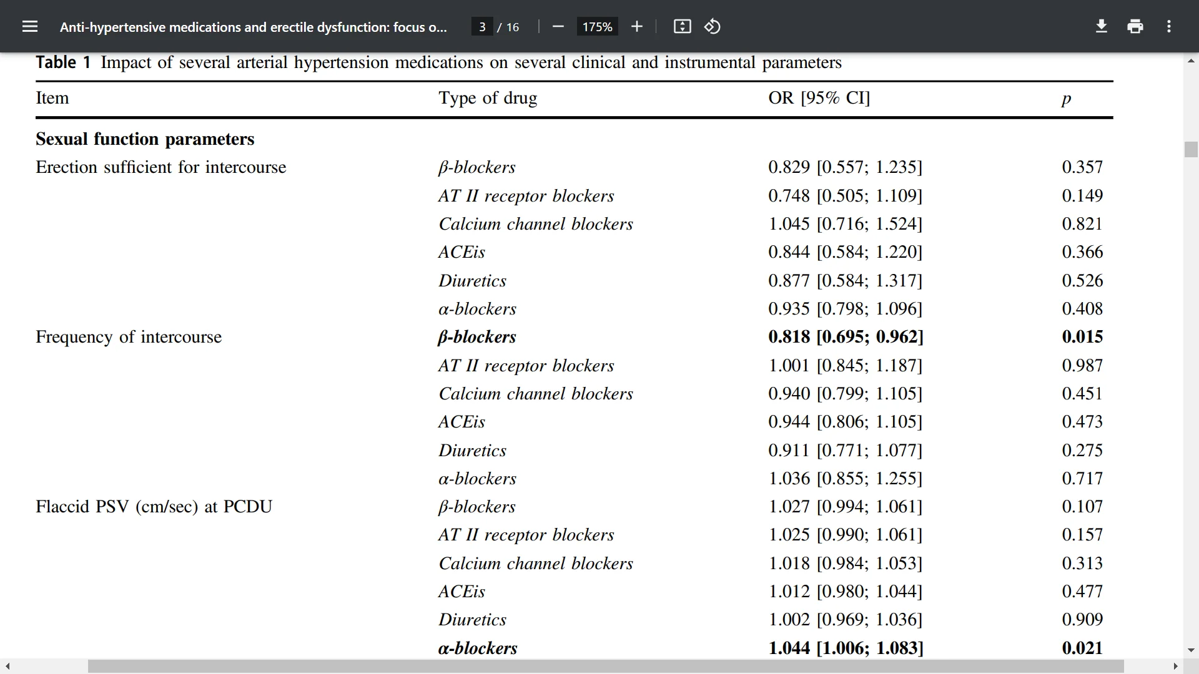Click the value 0.940 [0.799; 1.105]
Screen dimensions: 1199x674
pyautogui.click(x=845, y=393)
